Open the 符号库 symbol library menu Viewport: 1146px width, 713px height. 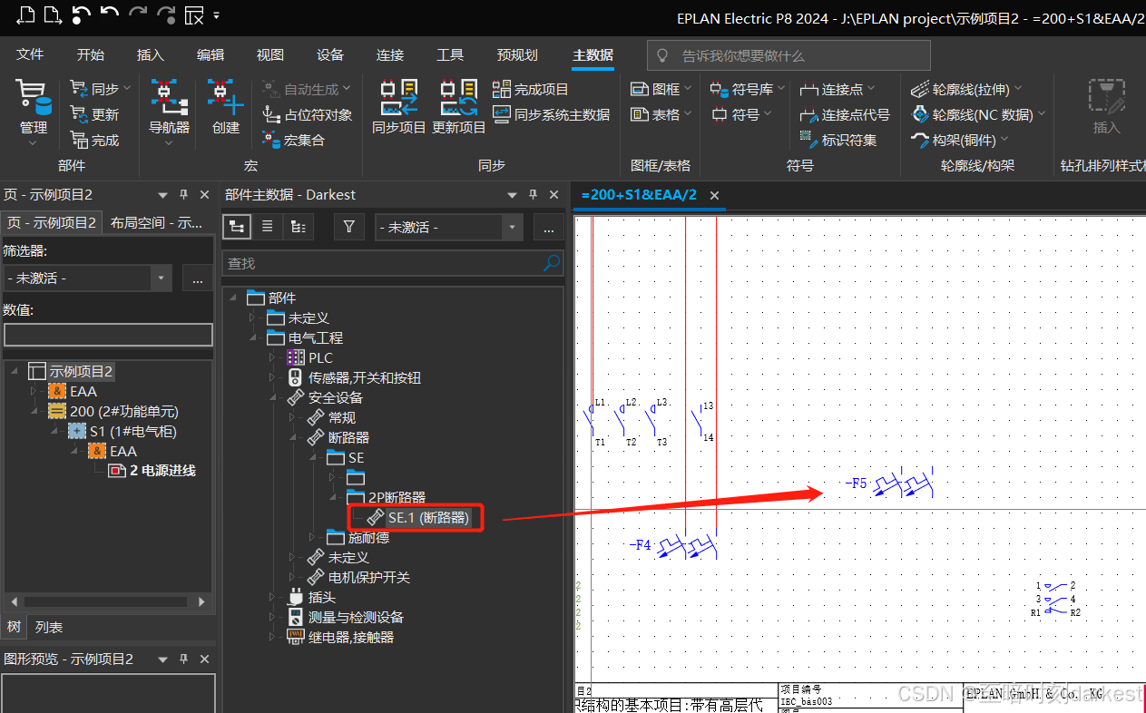(x=749, y=89)
